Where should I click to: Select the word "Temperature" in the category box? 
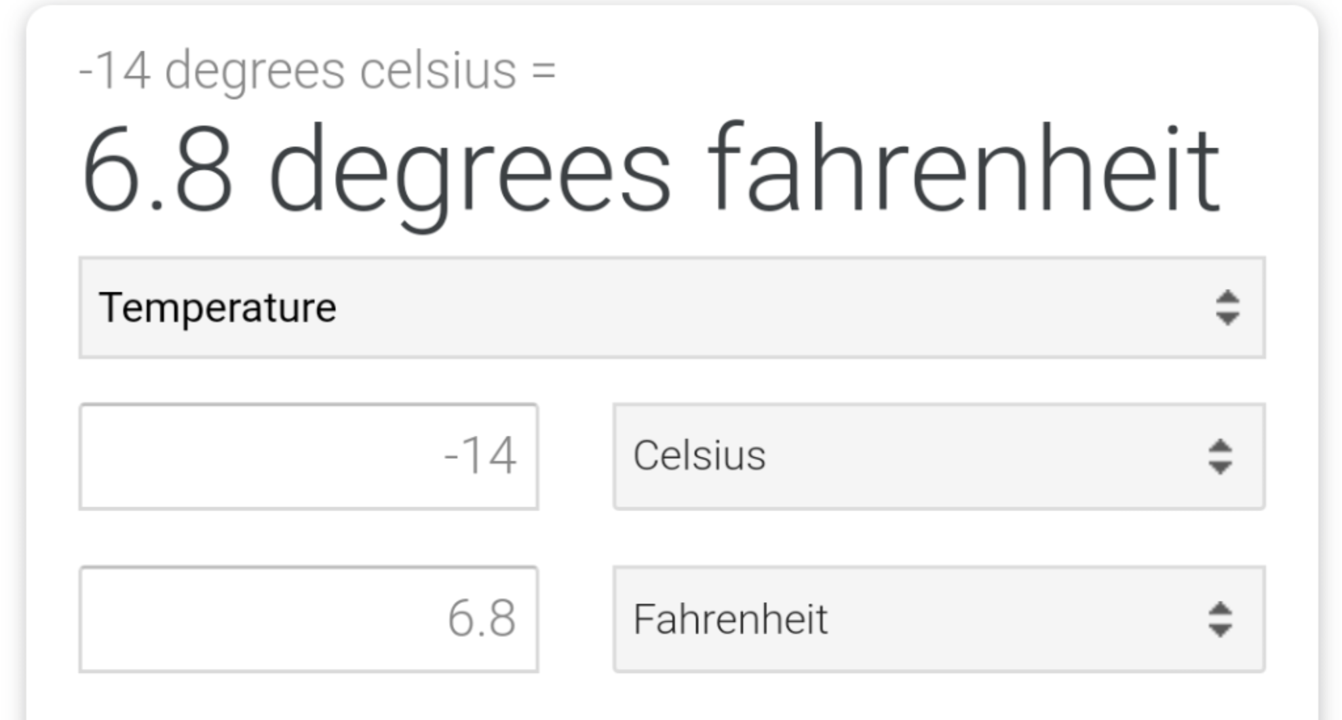tap(217, 308)
